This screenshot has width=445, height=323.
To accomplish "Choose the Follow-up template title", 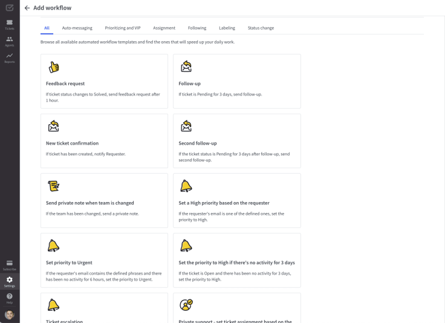I will click(x=190, y=83).
